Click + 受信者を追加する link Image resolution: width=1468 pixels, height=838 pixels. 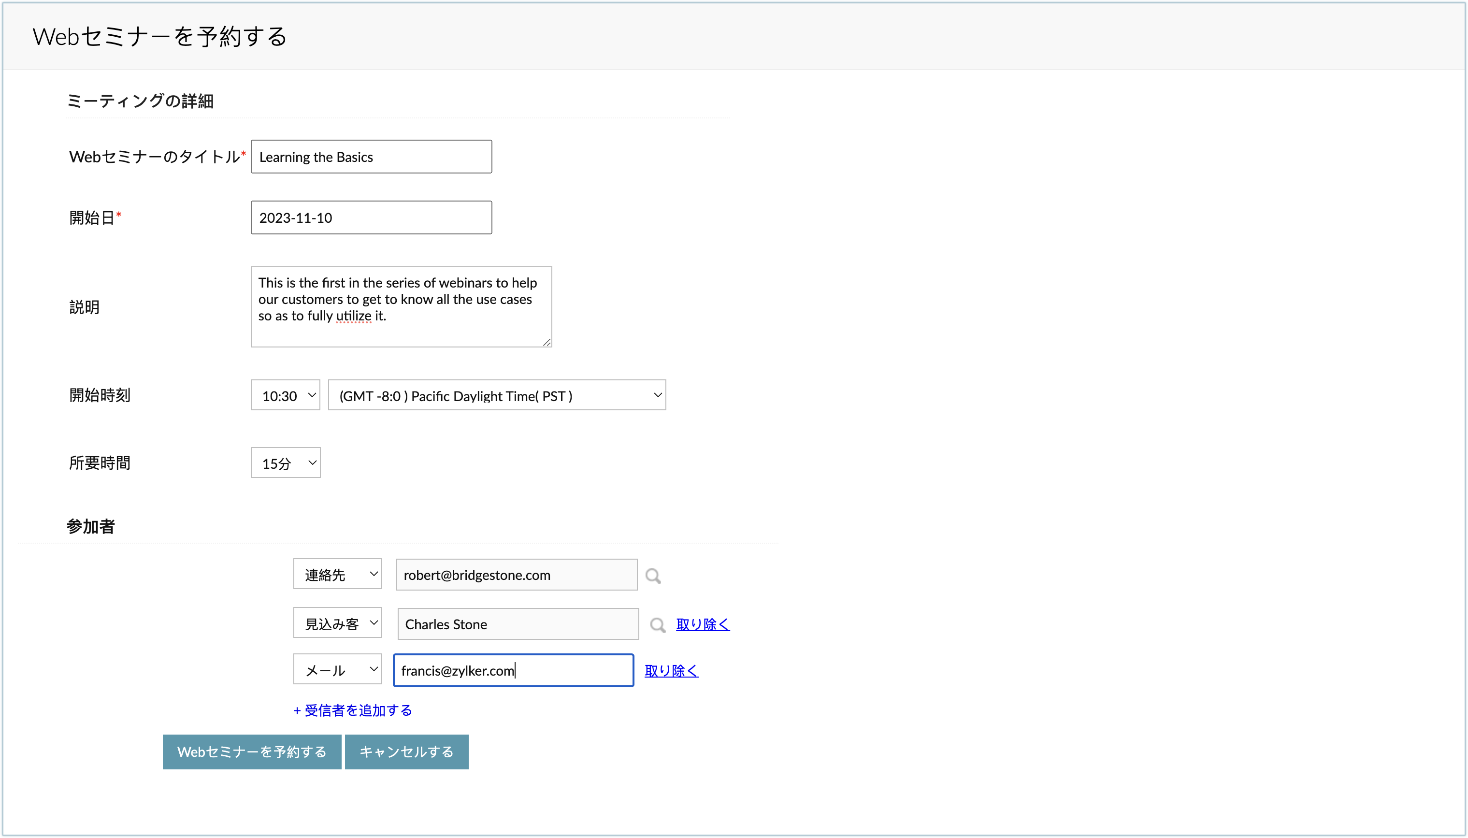click(x=353, y=710)
